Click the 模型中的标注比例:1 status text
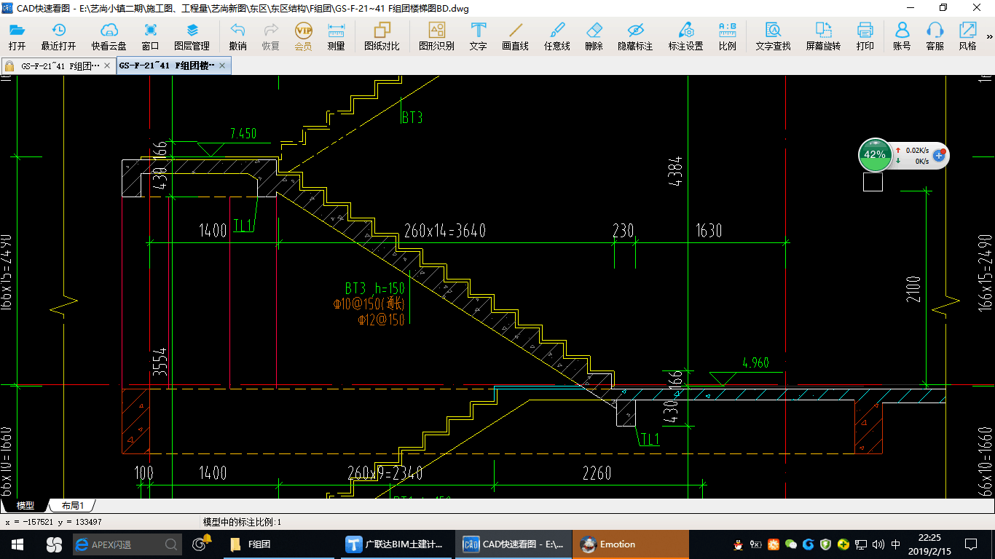 coord(242,522)
